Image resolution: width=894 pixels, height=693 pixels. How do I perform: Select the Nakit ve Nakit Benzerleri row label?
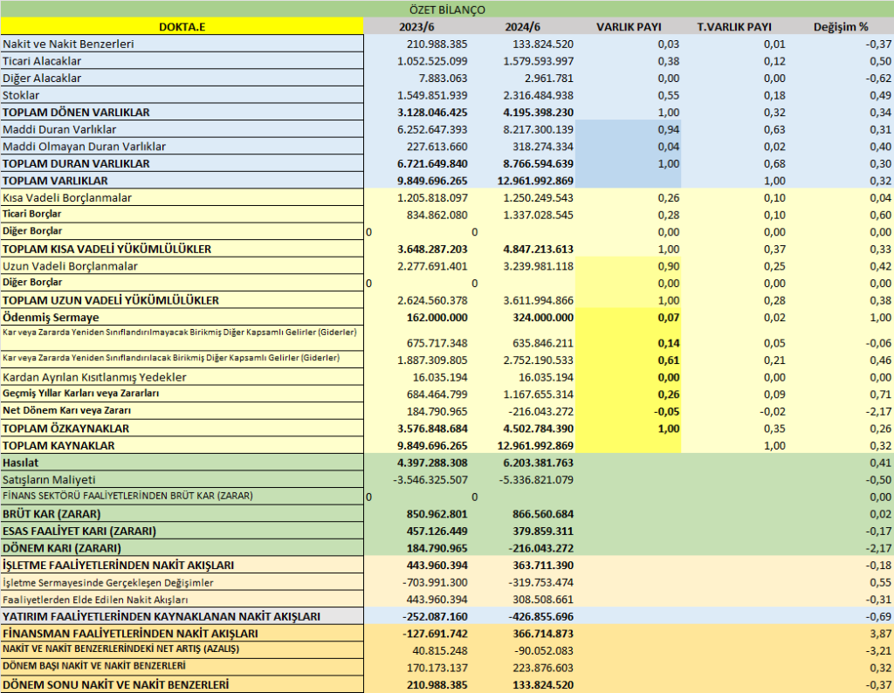coord(182,44)
